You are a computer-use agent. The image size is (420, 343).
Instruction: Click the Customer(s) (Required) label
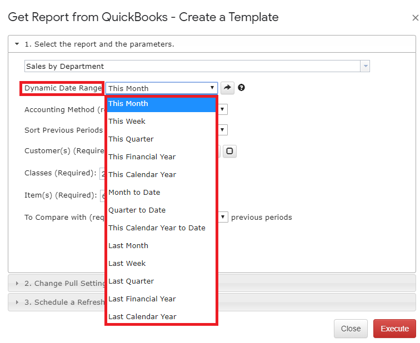click(64, 151)
